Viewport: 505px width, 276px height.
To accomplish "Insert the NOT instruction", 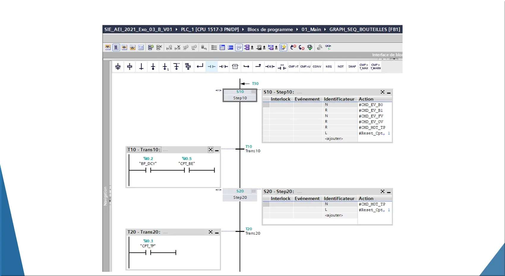I will [340, 67].
